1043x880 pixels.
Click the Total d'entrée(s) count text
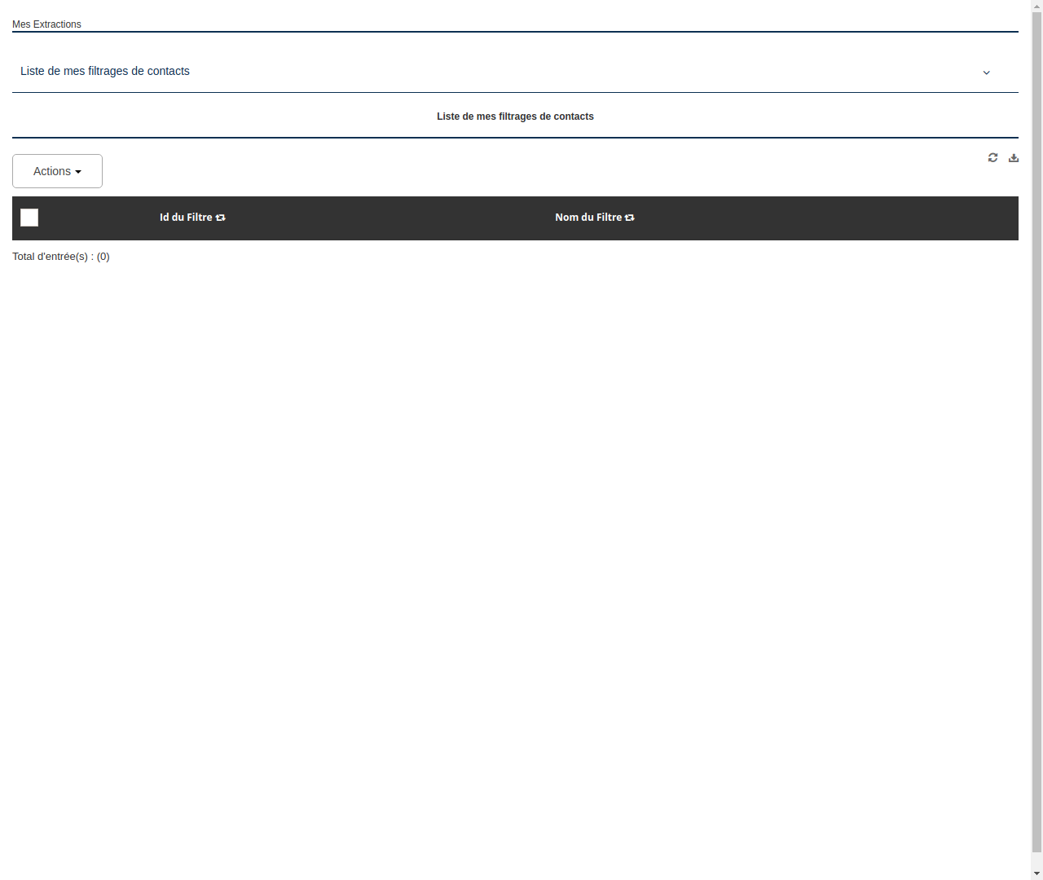(61, 256)
